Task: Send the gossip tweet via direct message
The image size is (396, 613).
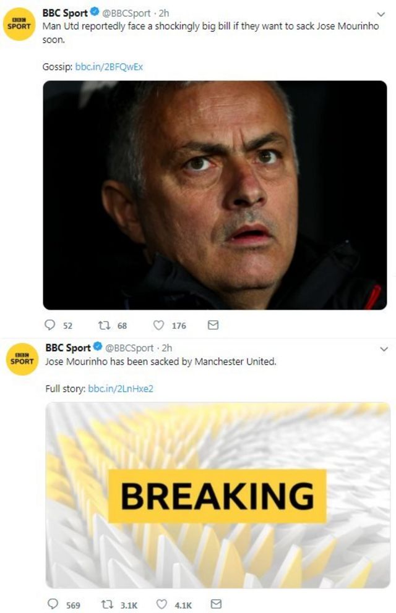Action: tap(213, 325)
